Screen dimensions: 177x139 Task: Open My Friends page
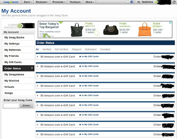tap(19, 56)
